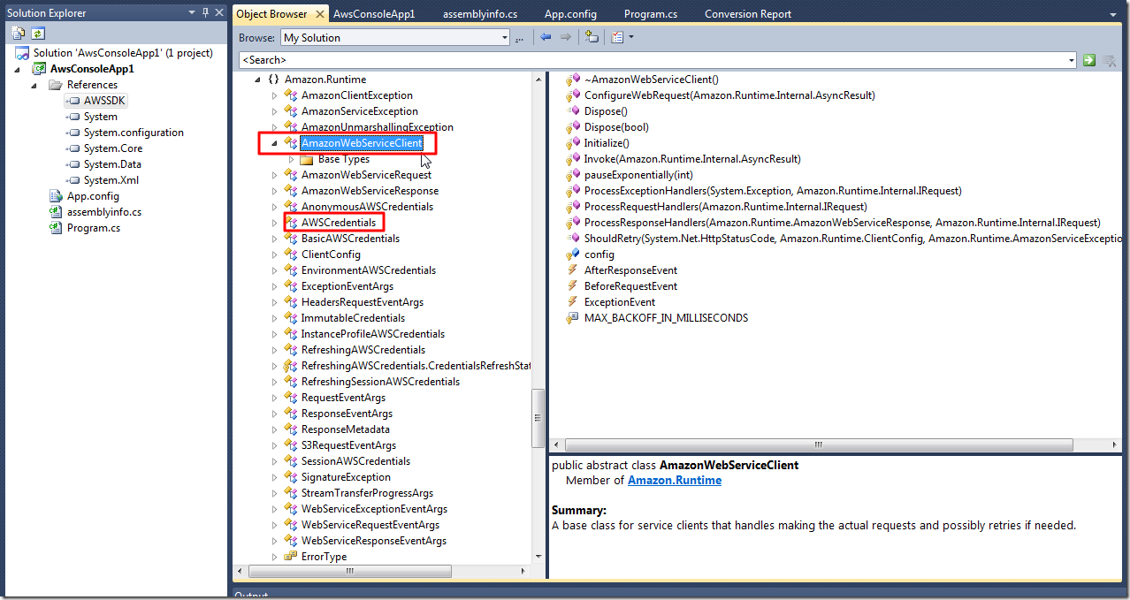Select the BeforeRequestEvent member
The width and height of the screenshot is (1130, 600).
click(x=630, y=286)
